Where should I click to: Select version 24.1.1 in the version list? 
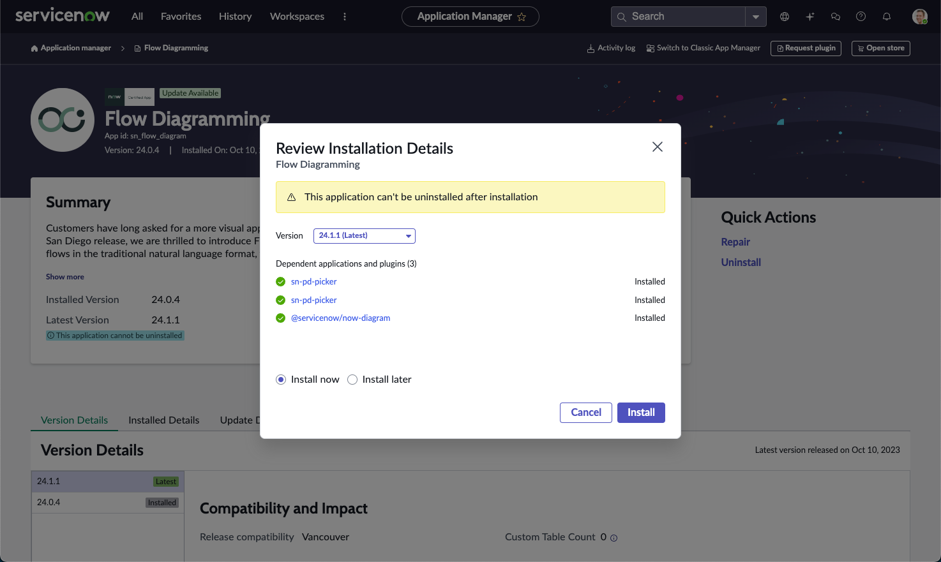(x=108, y=482)
